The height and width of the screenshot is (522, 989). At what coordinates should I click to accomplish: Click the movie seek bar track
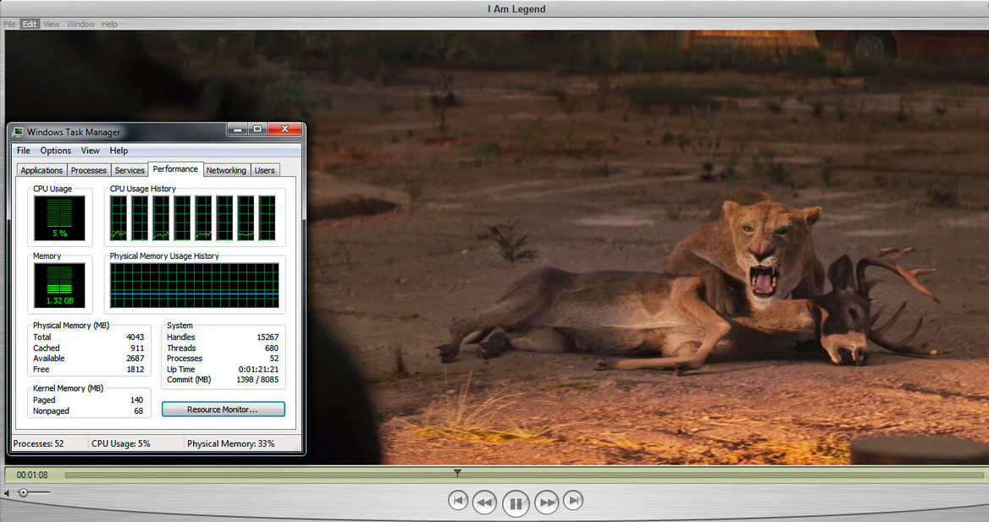click(524, 475)
